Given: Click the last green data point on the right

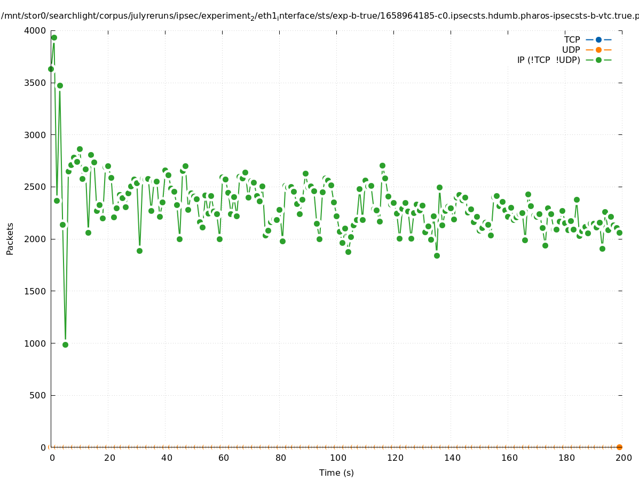Looking at the screenshot, I should click(619, 233).
